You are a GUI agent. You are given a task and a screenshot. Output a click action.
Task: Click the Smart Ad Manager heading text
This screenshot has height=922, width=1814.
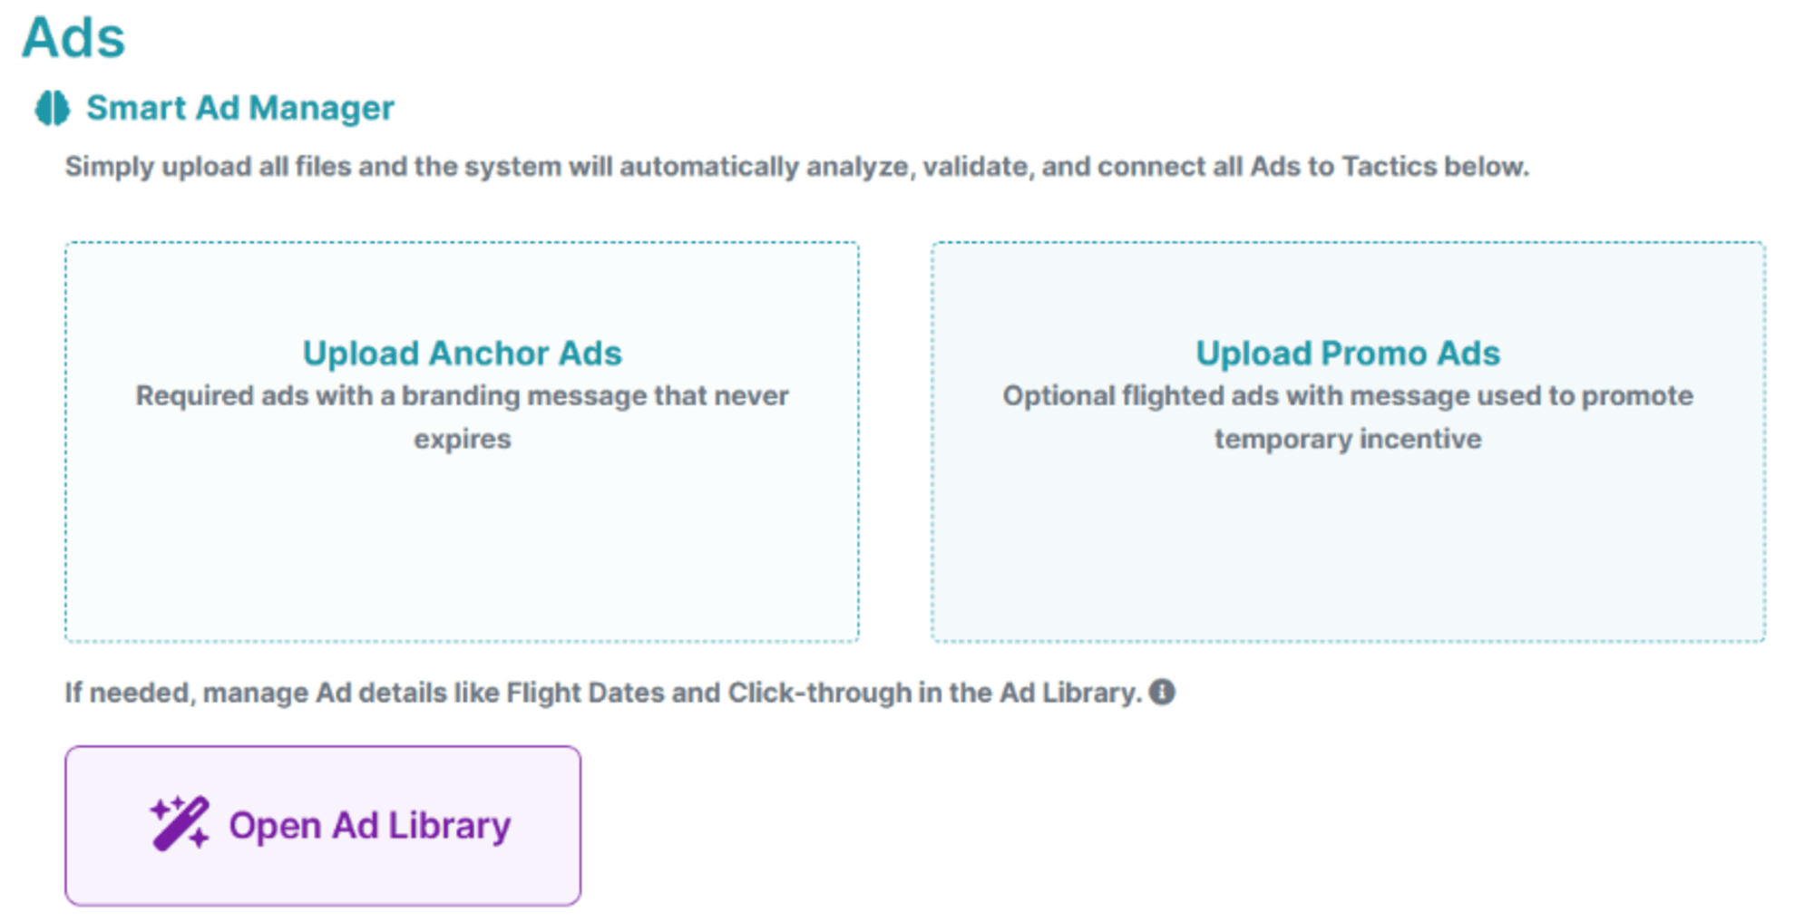(x=239, y=108)
